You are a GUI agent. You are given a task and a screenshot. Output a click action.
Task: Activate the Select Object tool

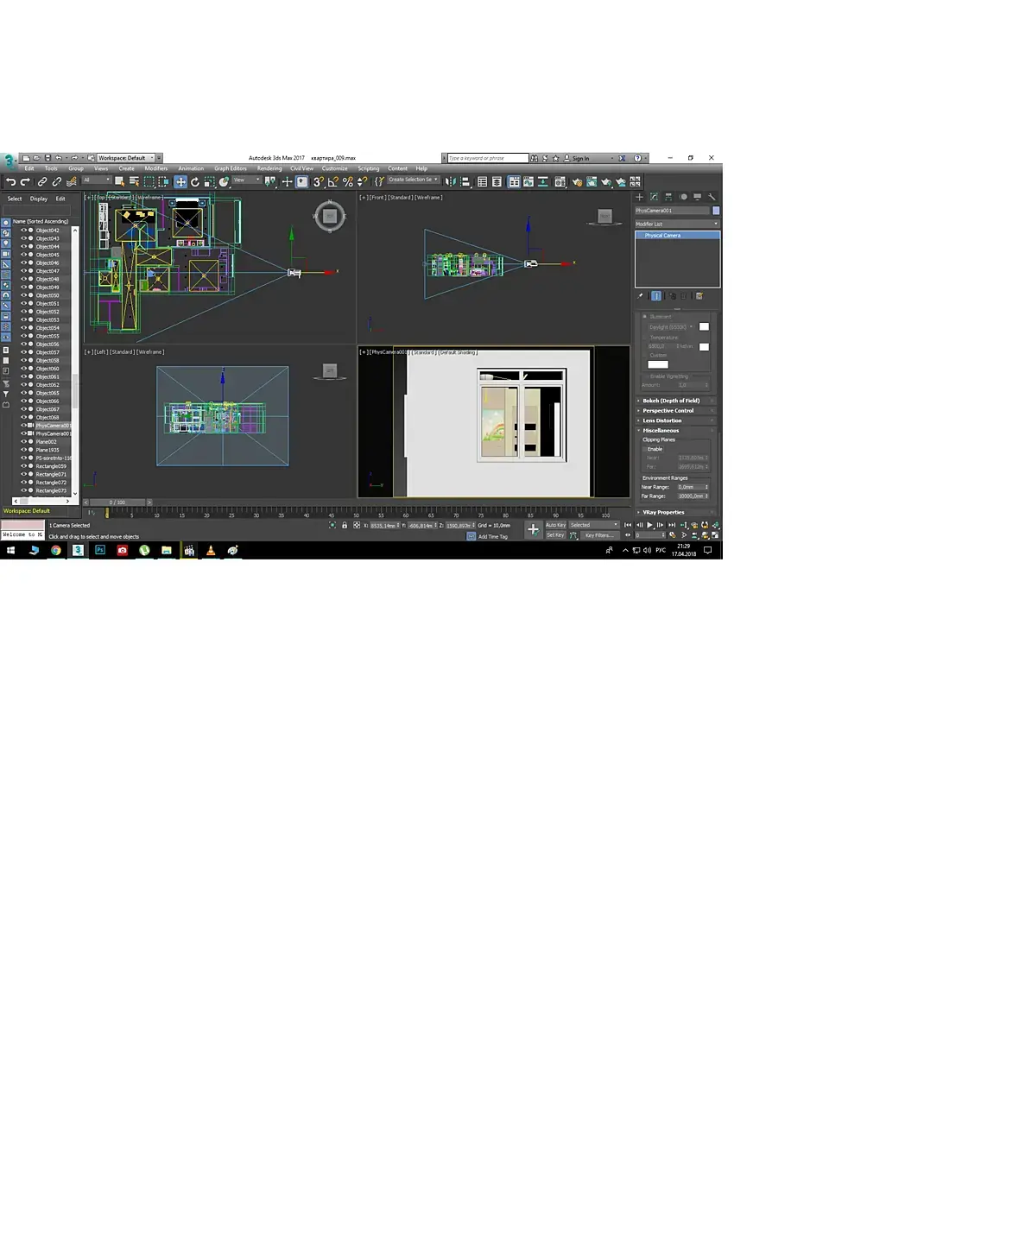point(119,182)
